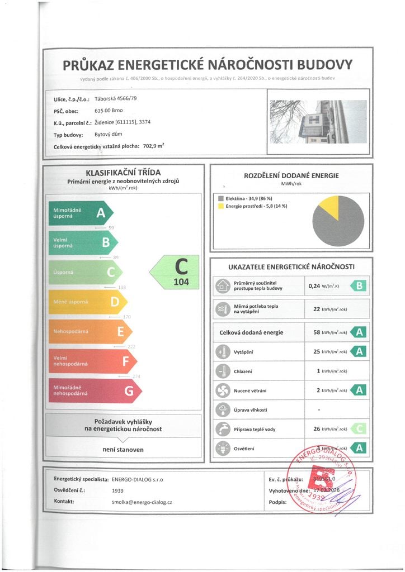Click the A badge next to Celková dodaná energie
The image size is (405, 572).
(x=359, y=332)
